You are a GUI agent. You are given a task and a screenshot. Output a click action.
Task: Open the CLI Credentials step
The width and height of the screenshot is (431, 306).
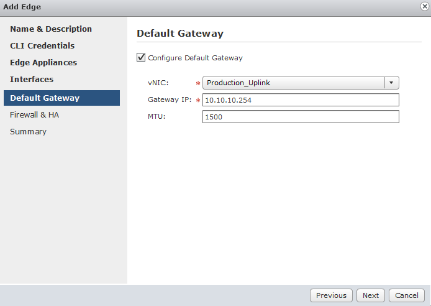[42, 46]
